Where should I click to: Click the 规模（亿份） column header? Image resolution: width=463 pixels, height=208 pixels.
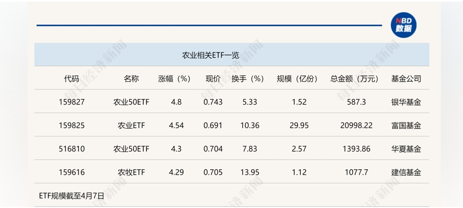(297, 79)
